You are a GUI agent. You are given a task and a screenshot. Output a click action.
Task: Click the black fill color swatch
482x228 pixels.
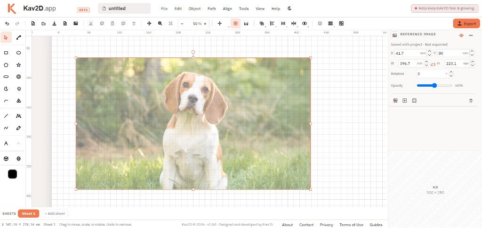tap(12, 174)
